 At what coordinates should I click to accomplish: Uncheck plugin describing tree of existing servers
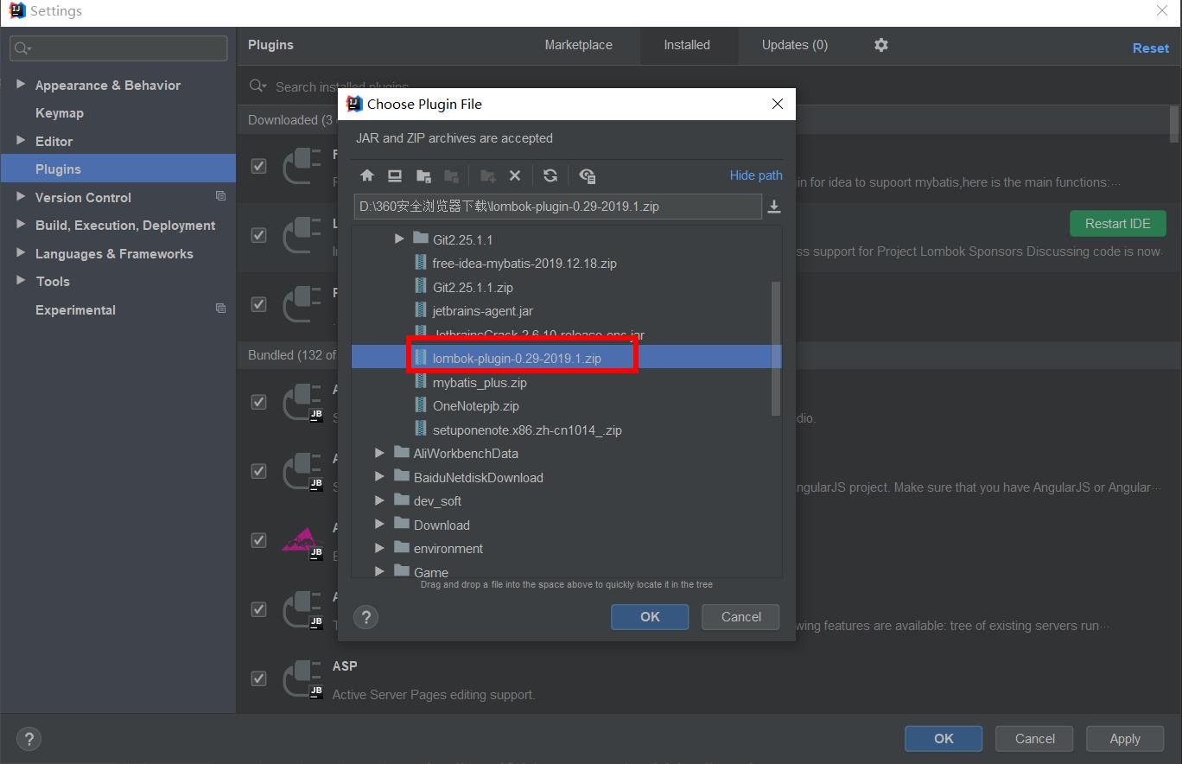[x=258, y=609]
